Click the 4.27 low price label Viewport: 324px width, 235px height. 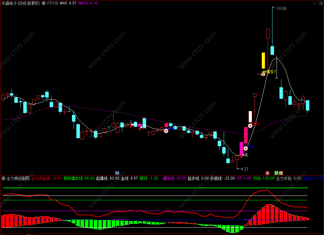245,169
